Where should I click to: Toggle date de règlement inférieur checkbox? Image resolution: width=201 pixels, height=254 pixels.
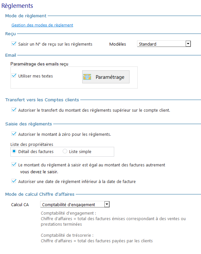tap(14, 181)
